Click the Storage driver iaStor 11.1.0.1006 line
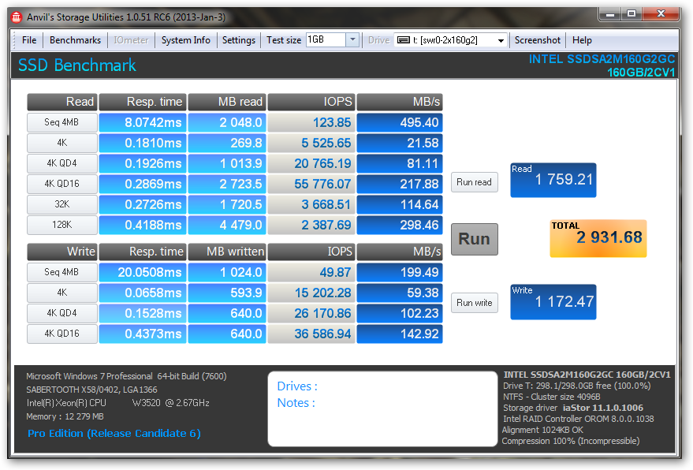Screen dimensions: 693x470 click(573, 408)
